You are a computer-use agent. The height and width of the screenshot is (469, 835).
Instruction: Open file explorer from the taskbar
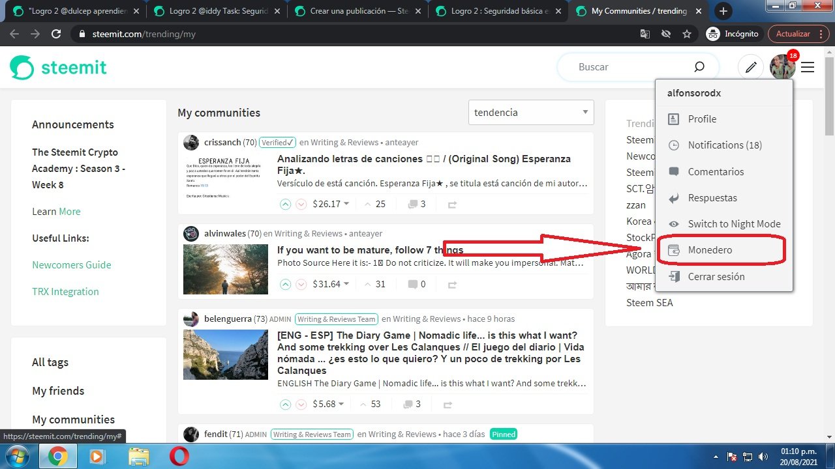(139, 457)
